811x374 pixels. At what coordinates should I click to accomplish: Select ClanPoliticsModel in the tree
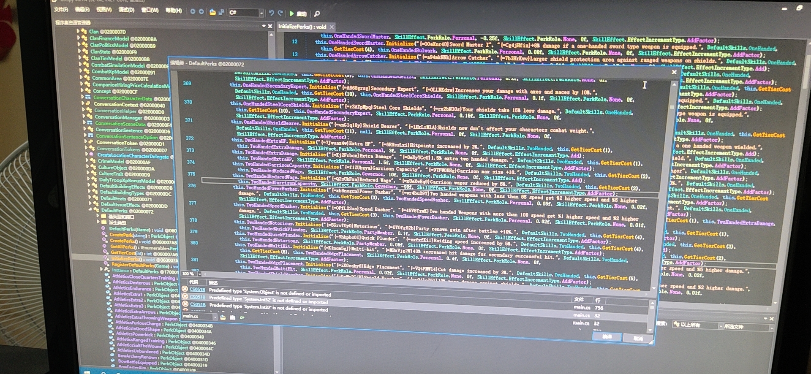[122, 45]
